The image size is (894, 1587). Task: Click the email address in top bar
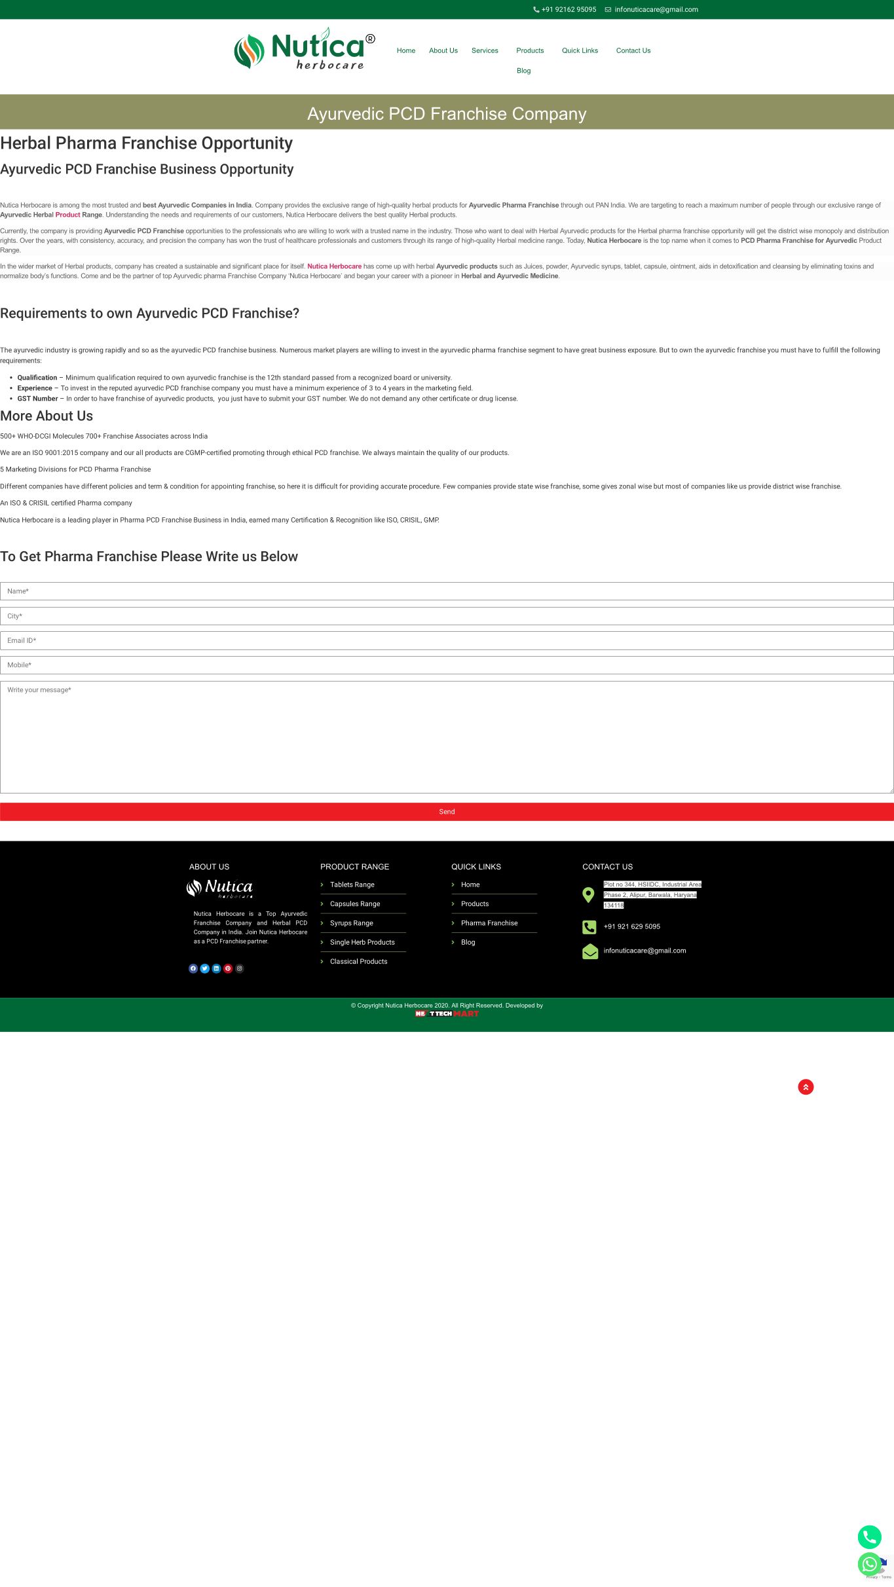click(x=656, y=10)
